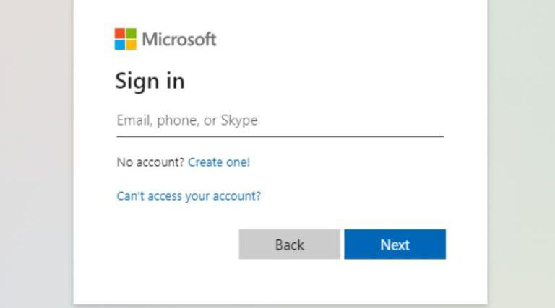Click the yellow square of the Microsoft logo
Image resolution: width=555 pixels, height=308 pixels.
click(x=131, y=44)
